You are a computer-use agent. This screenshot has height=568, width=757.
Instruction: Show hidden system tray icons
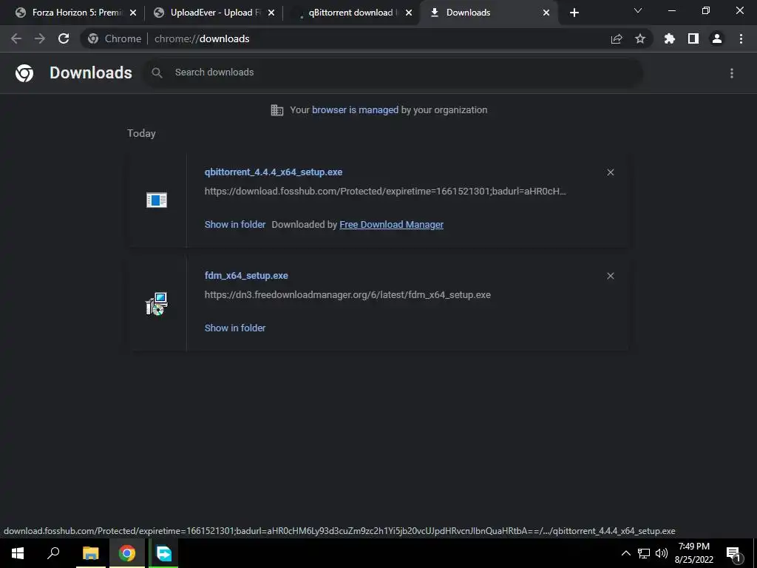point(625,553)
